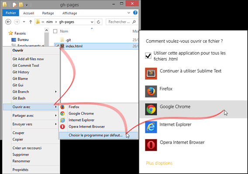Pick the large Google Chrome icon
This screenshot has height=174, width=248.
151,109
